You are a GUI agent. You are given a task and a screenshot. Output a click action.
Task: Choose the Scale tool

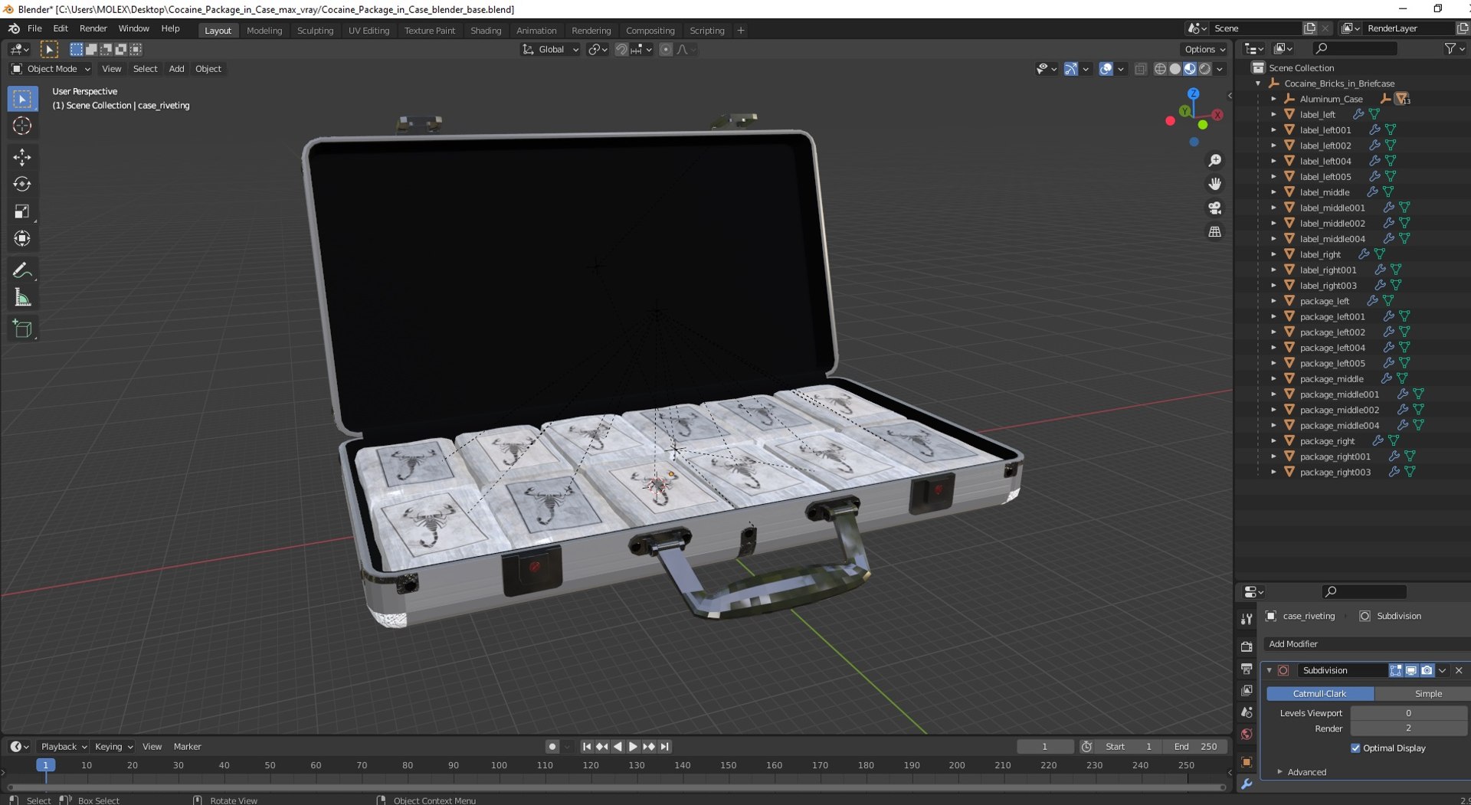[x=22, y=211]
